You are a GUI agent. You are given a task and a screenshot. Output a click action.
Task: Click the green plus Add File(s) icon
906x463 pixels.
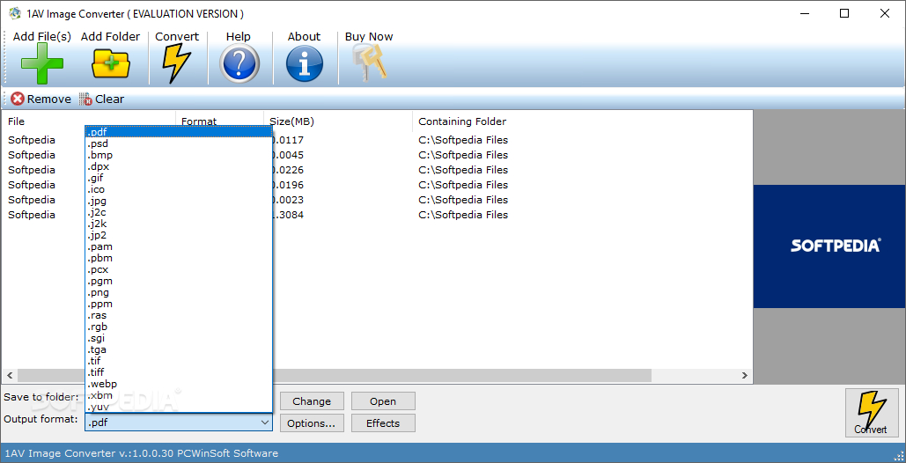click(42, 63)
